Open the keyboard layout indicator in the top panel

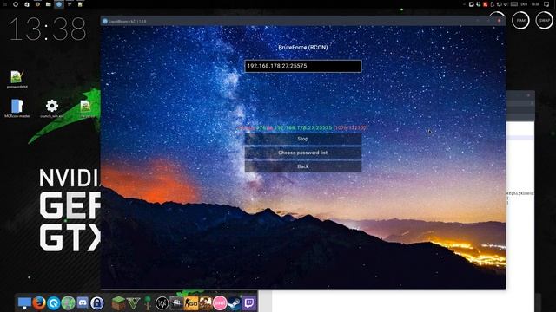(524, 4)
